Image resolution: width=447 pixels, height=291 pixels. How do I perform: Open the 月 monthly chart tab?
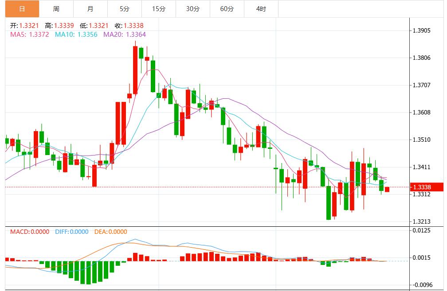90,9
